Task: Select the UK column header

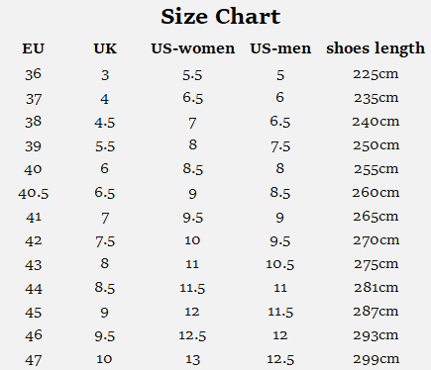Action: point(105,48)
